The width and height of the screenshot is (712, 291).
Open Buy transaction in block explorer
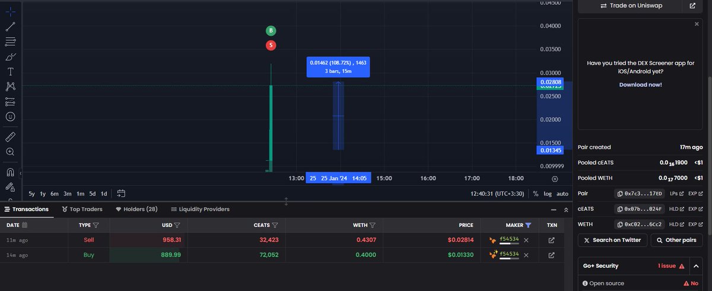click(551, 255)
